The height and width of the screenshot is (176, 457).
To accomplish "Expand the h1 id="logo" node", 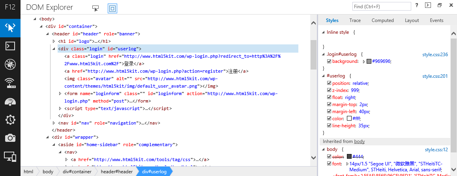I will click(54, 41).
